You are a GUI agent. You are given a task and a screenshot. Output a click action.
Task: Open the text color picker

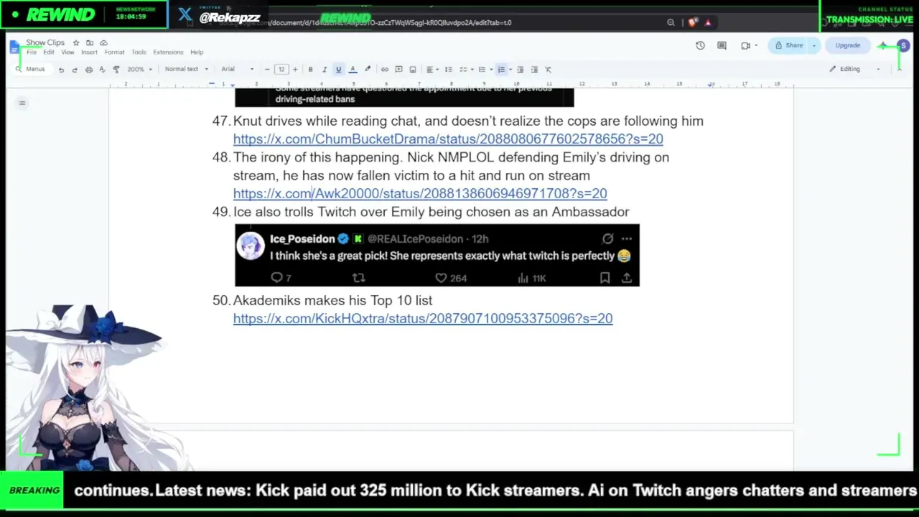pos(353,70)
